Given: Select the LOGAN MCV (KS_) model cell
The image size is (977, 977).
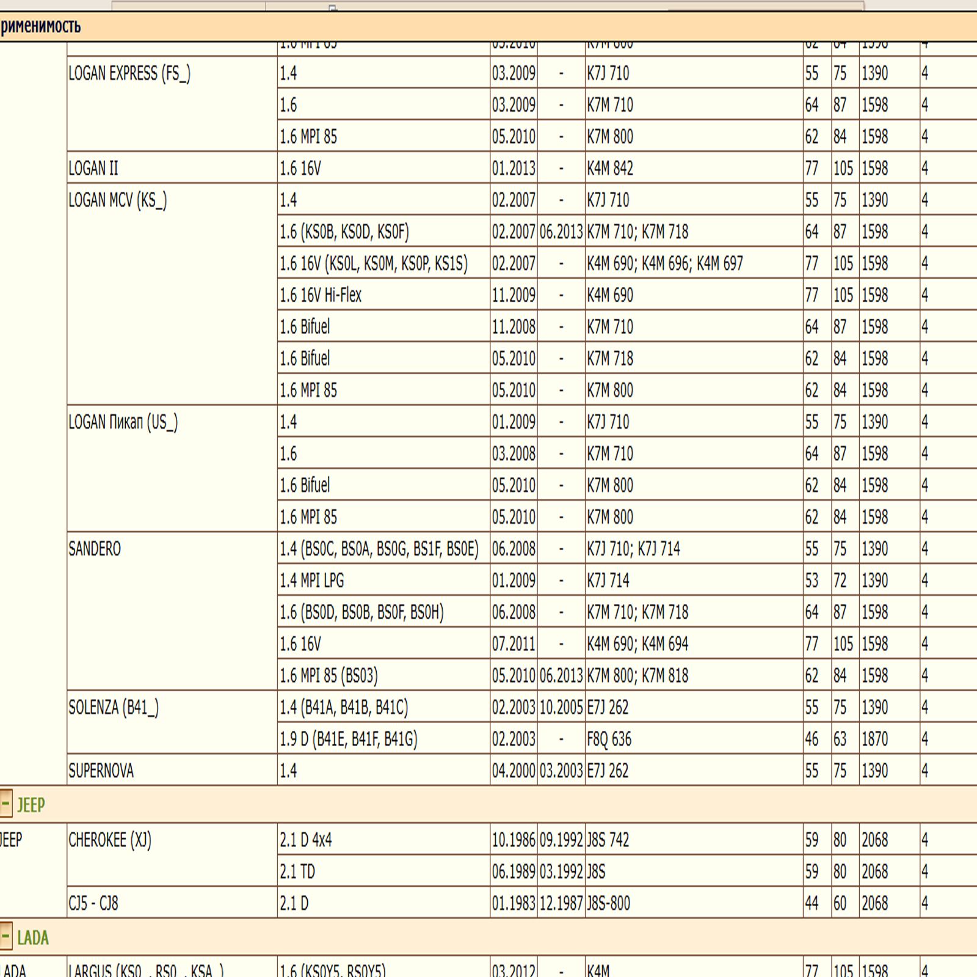Looking at the screenshot, I should tap(118, 200).
